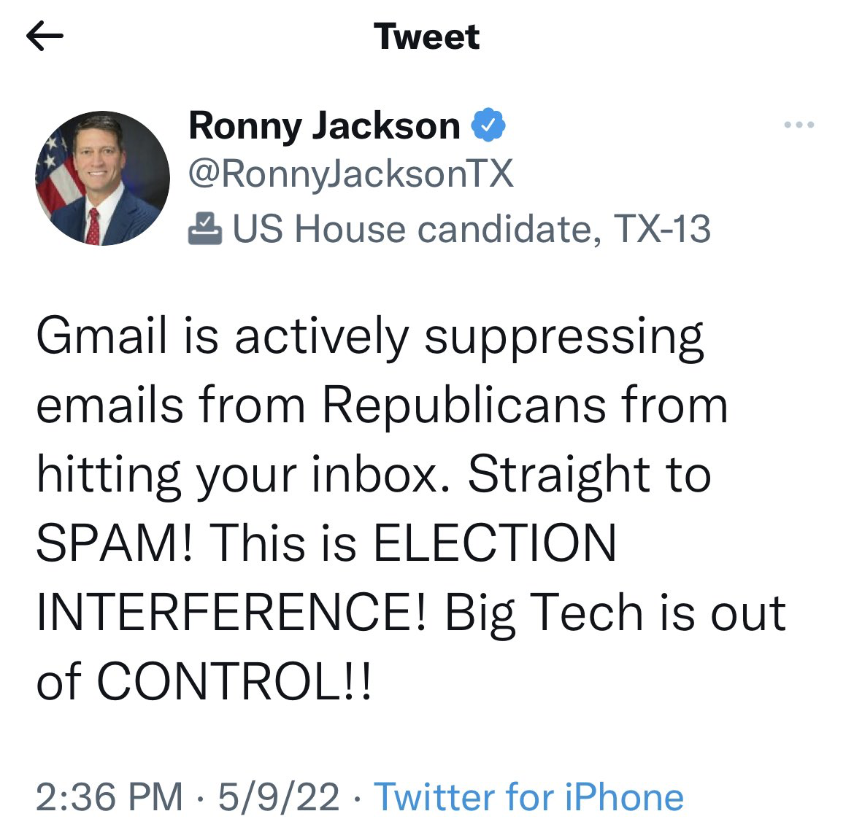
Task: Click the 5/9/22 tweet date
Action: tap(279, 796)
